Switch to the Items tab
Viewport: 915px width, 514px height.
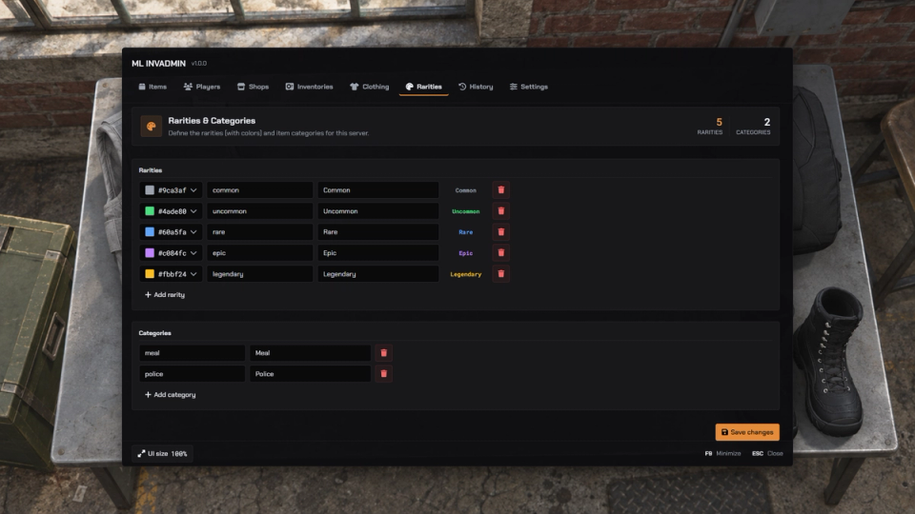[x=152, y=87]
